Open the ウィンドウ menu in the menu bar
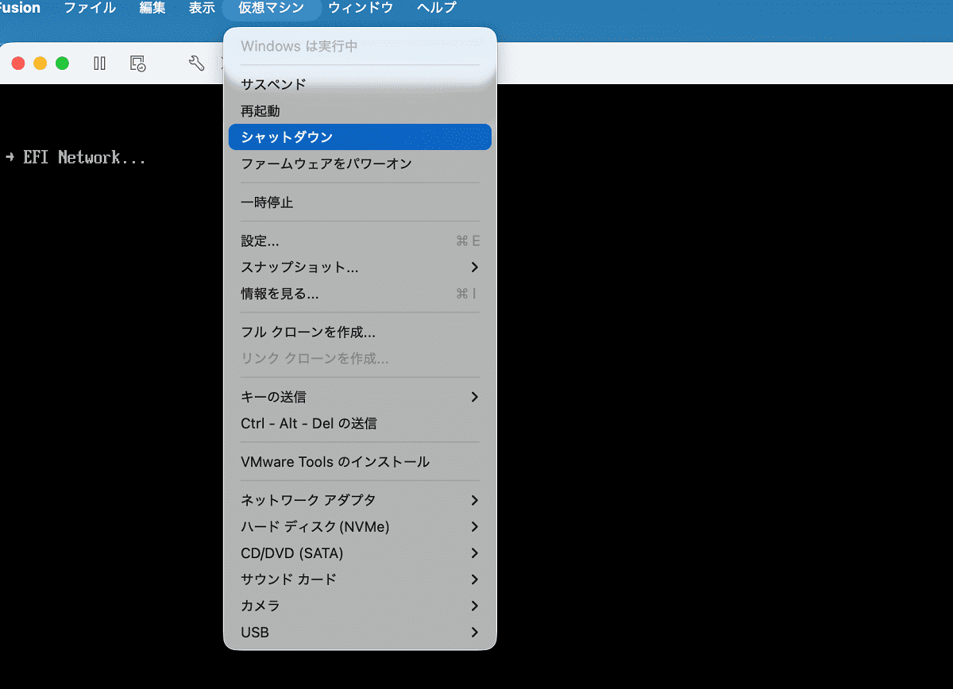The height and width of the screenshot is (689, 953). click(361, 8)
